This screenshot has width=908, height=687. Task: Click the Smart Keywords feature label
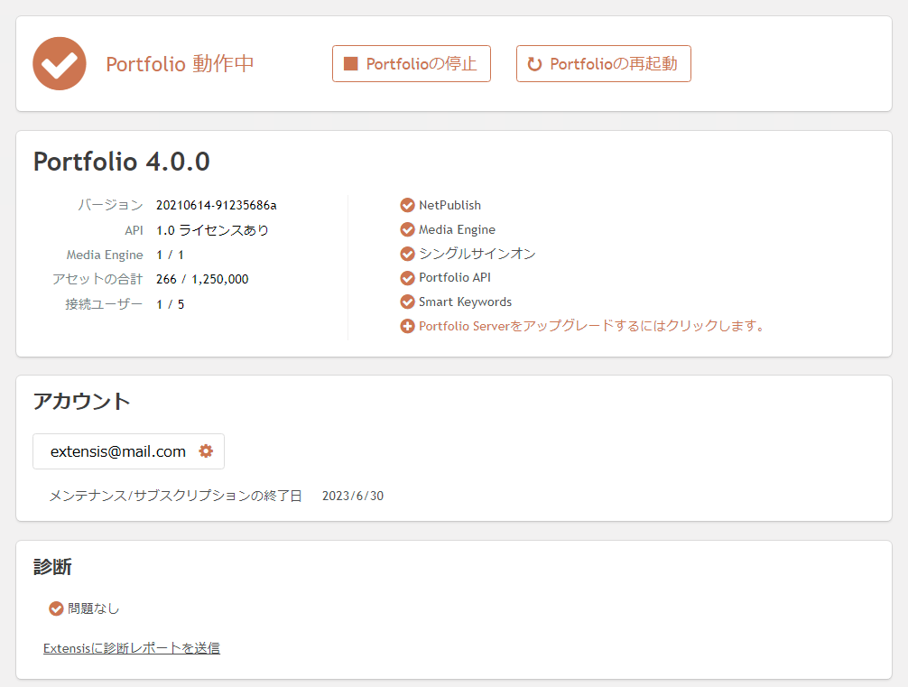tap(465, 302)
